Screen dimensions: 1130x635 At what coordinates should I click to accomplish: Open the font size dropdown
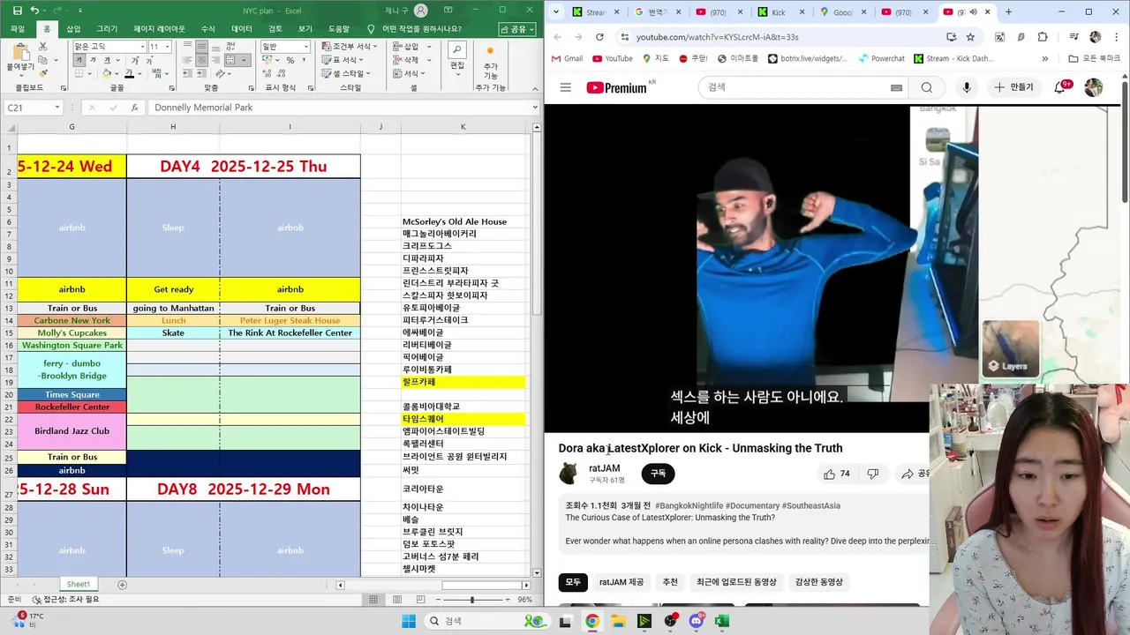point(167,47)
